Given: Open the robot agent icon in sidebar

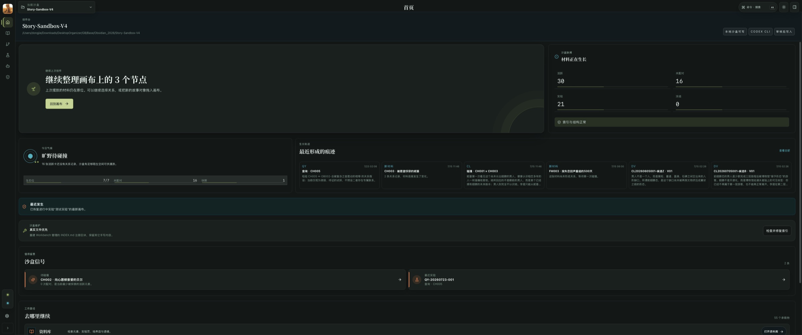Looking at the screenshot, I should point(8,66).
